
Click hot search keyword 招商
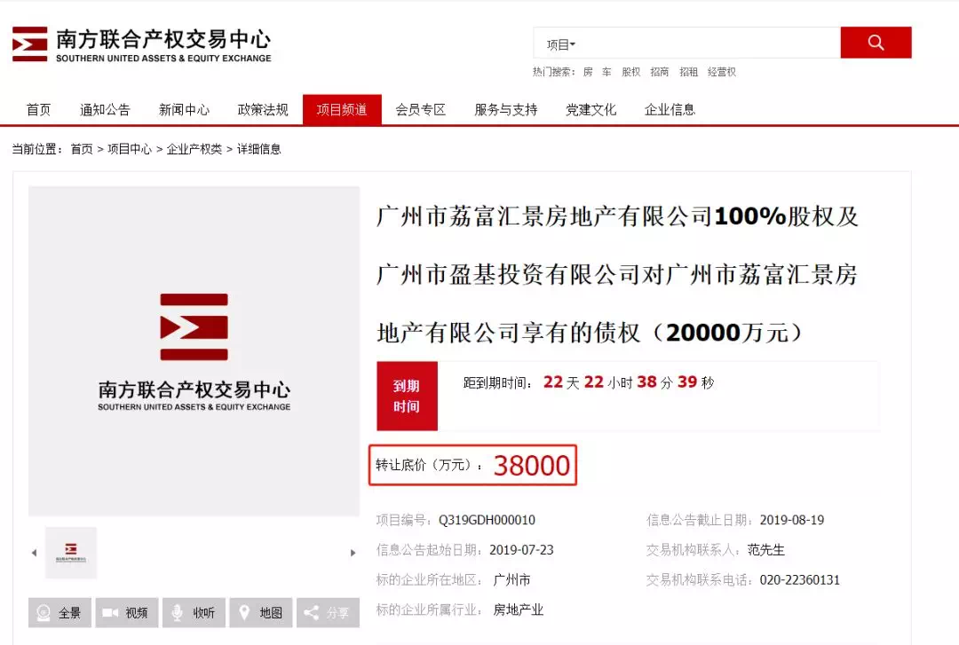click(x=659, y=72)
